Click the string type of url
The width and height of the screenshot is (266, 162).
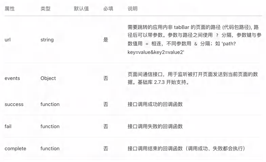click(x=47, y=40)
